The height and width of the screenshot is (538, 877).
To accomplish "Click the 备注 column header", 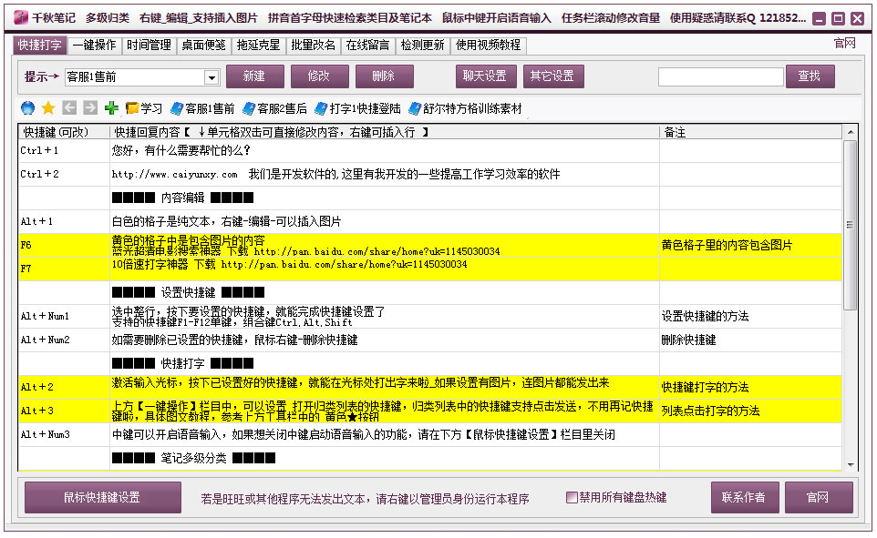I will click(x=750, y=132).
